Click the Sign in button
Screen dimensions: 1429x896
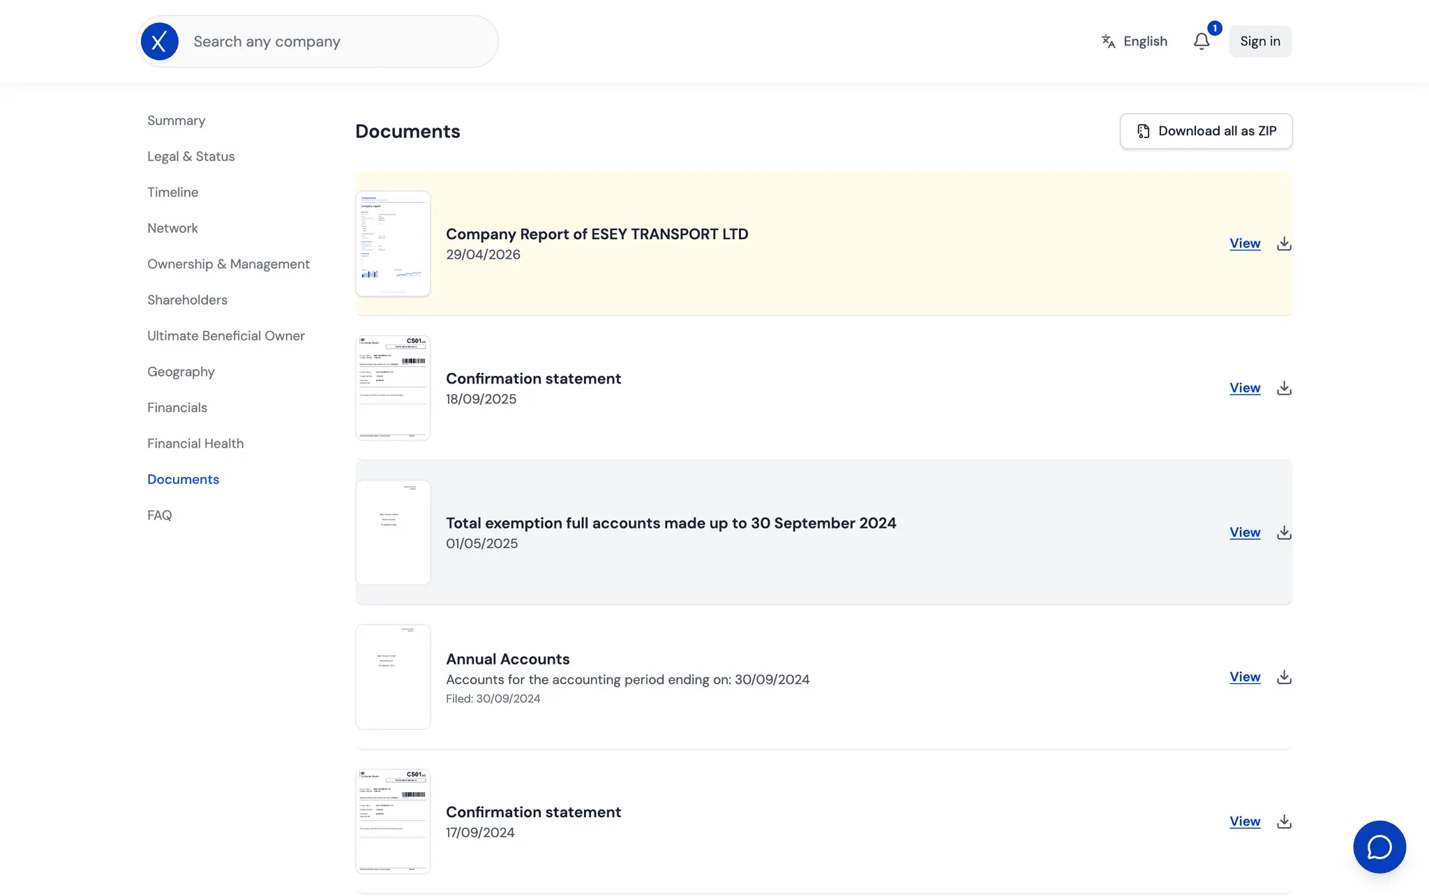[x=1260, y=42]
